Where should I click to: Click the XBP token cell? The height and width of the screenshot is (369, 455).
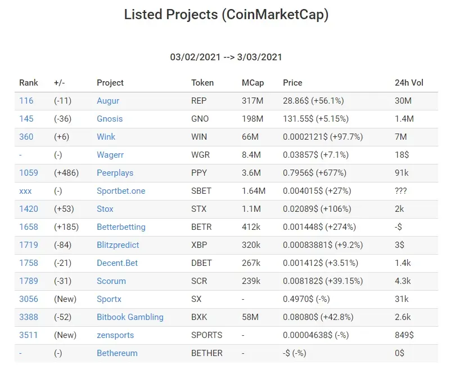coord(199,245)
